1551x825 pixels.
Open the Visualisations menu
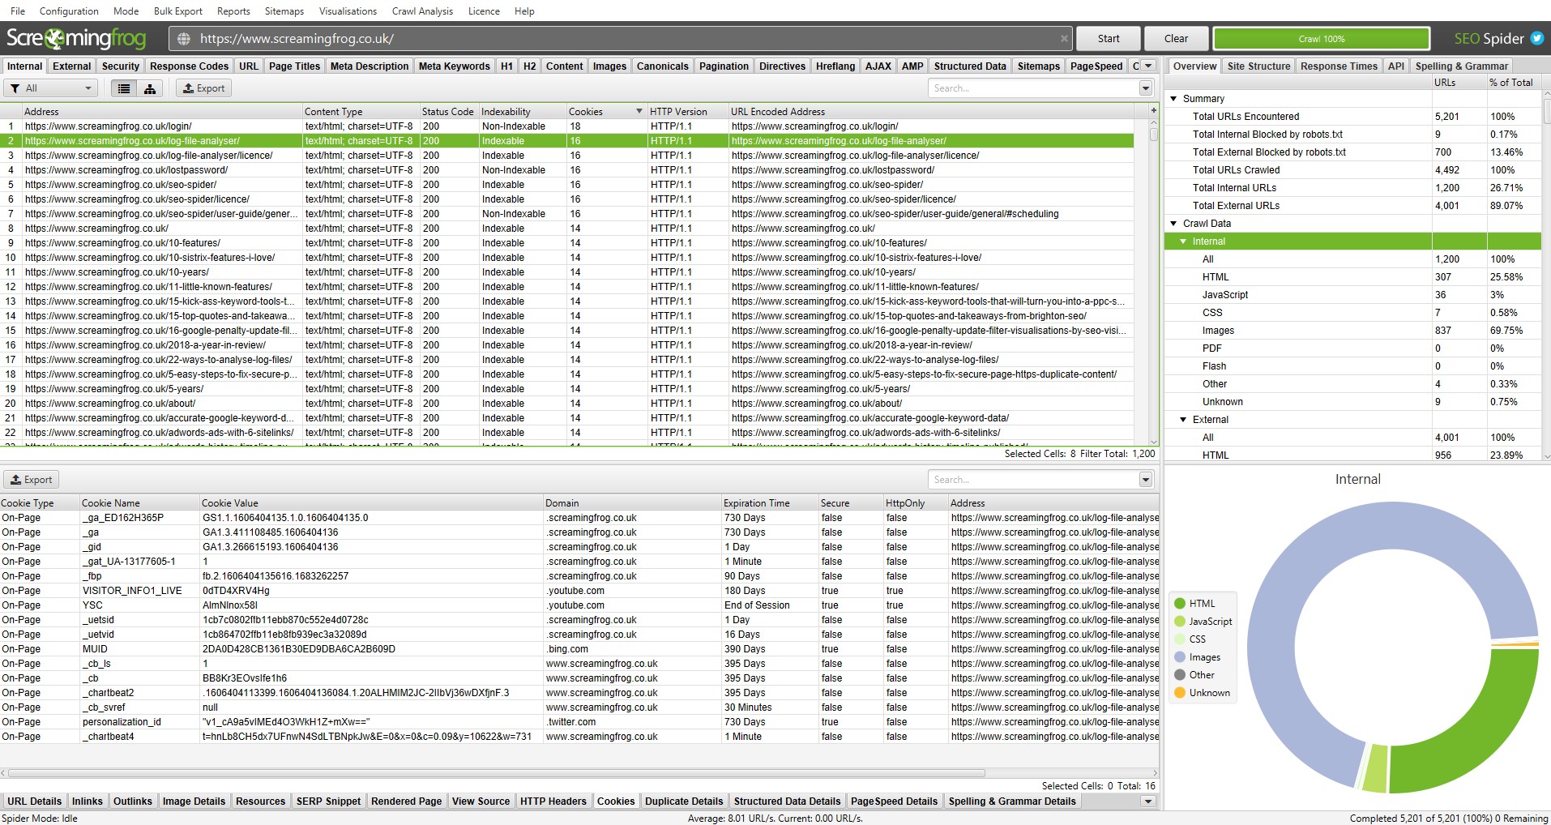tap(348, 11)
